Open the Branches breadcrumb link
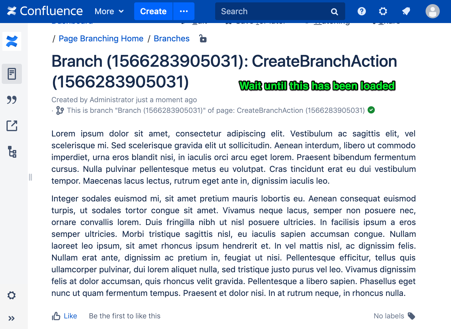 tap(172, 39)
